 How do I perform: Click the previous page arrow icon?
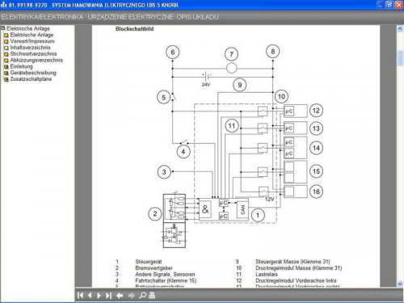coord(90,296)
